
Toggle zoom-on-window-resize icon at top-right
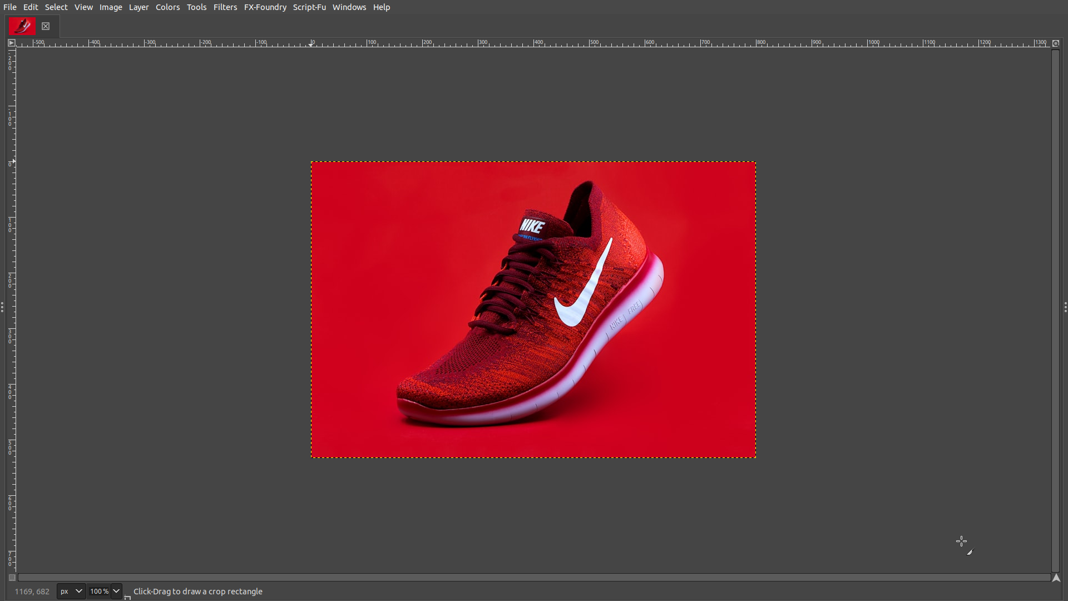point(1056,43)
